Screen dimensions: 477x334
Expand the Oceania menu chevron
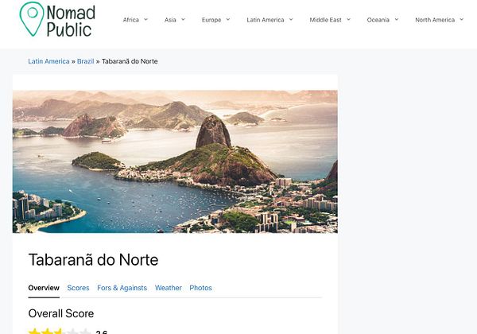click(397, 19)
